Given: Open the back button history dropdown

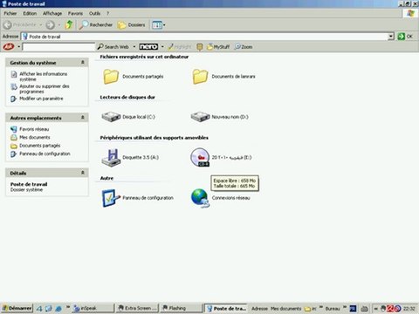Looking at the screenshot, I should [41, 25].
